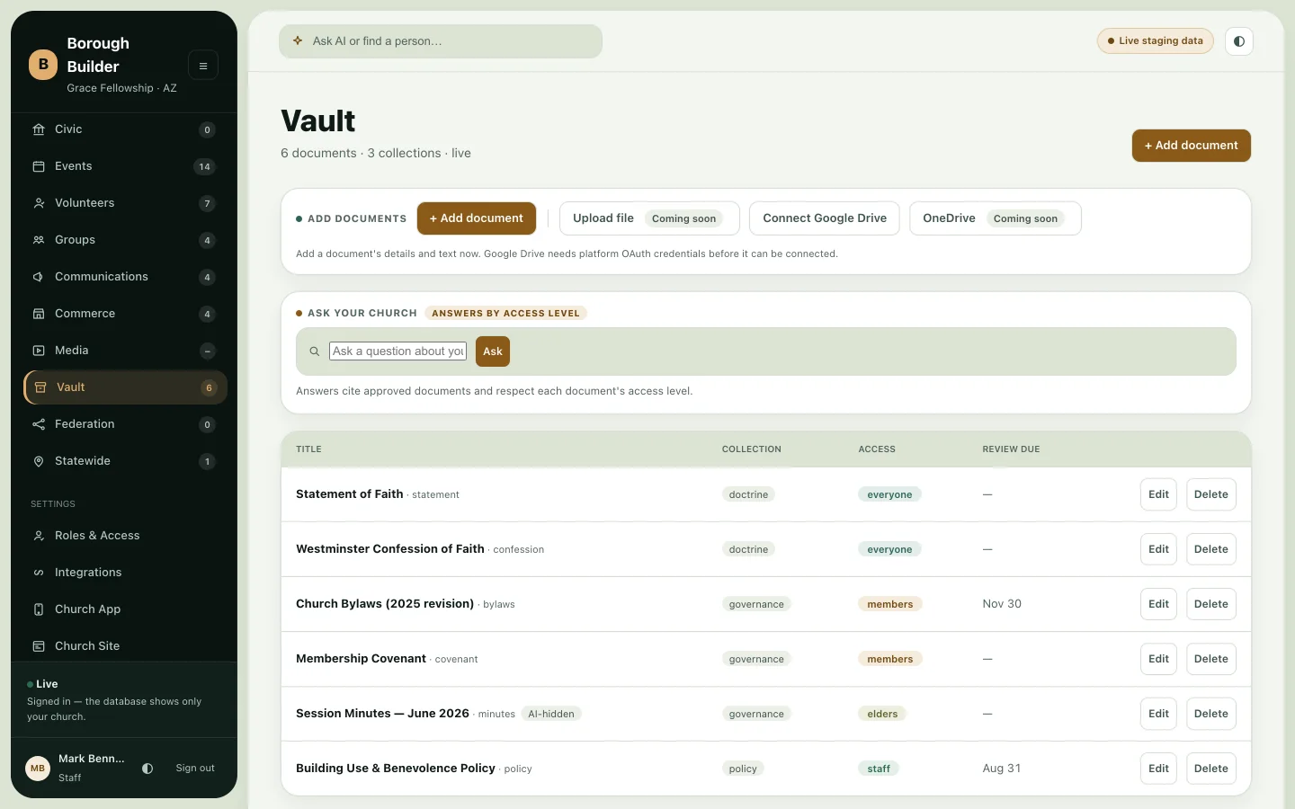This screenshot has height=809, width=1295.
Task: Click Add document in the Add Documents panel
Action: (476, 218)
